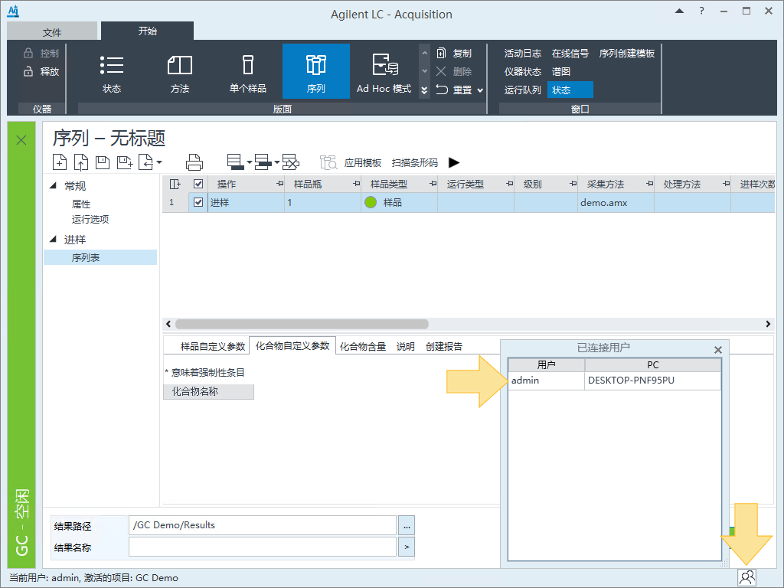Browse 结果路径 with the ellipsis button
Image resolution: width=784 pixels, height=588 pixels.
pos(407,525)
